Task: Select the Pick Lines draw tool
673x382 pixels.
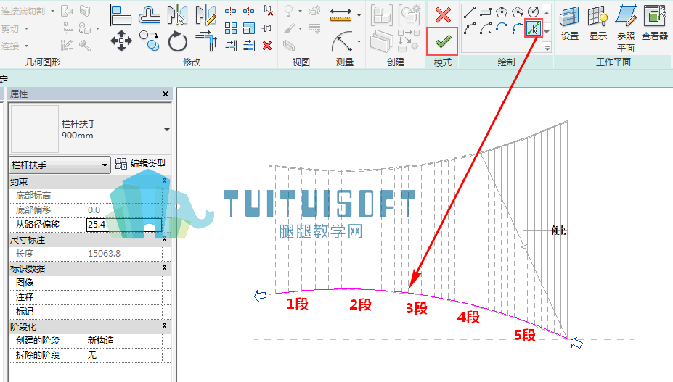Action: click(533, 29)
